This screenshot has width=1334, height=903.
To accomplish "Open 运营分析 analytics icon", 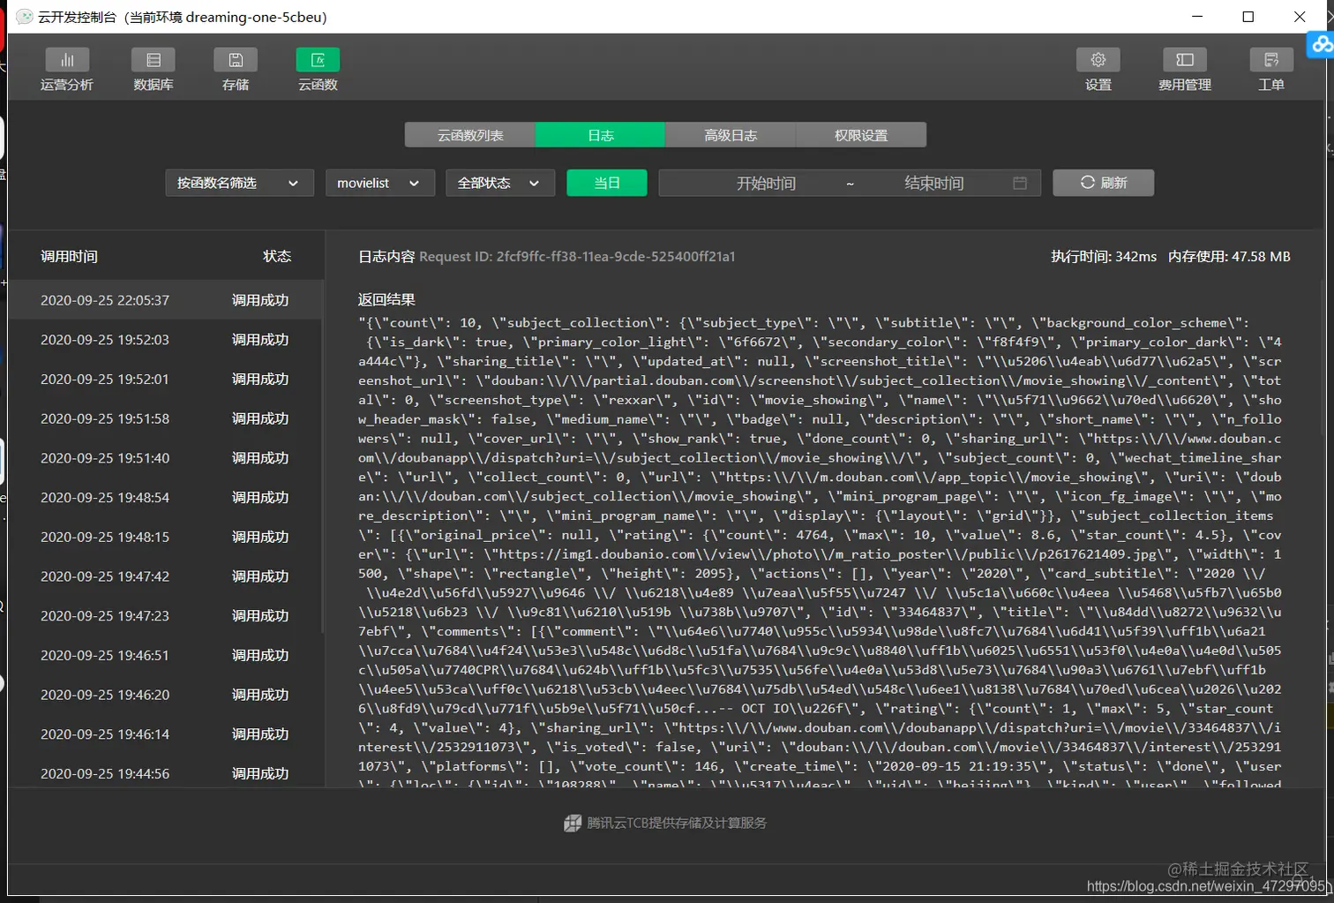I will coord(66,60).
